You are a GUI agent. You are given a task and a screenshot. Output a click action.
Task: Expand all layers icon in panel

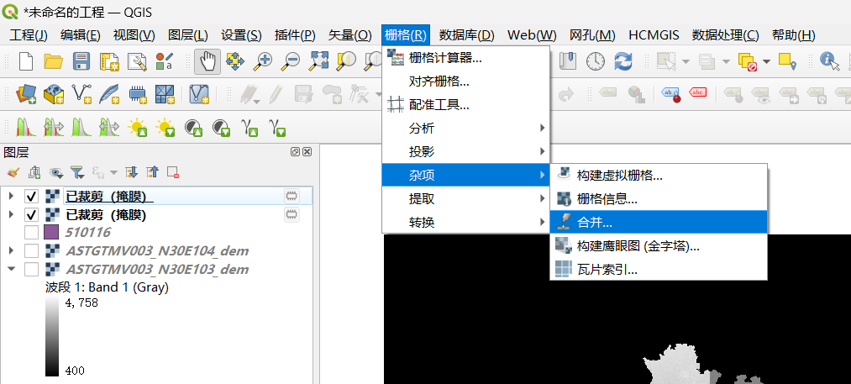(132, 173)
